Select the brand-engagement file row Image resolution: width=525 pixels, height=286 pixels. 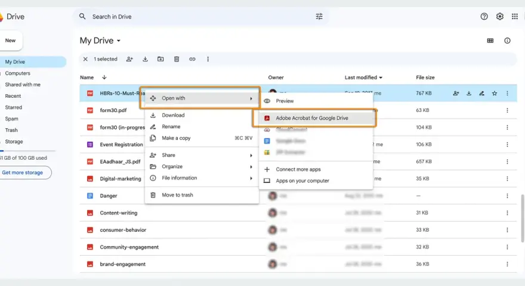click(298, 264)
